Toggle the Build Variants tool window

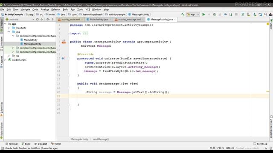click(2, 130)
